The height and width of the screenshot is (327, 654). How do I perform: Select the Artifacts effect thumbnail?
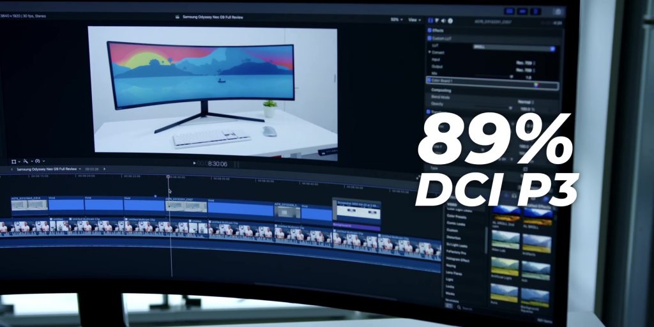click(x=537, y=243)
